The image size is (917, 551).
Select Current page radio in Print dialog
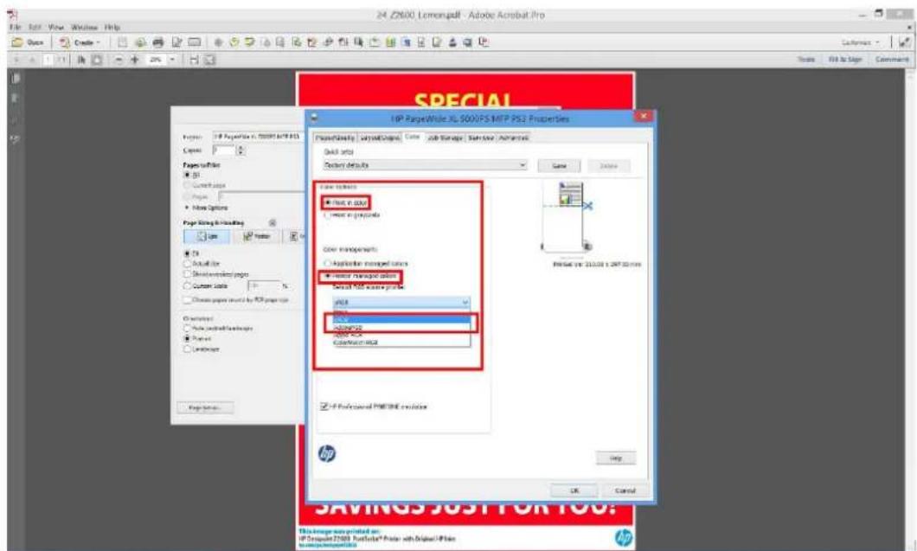click(188, 185)
